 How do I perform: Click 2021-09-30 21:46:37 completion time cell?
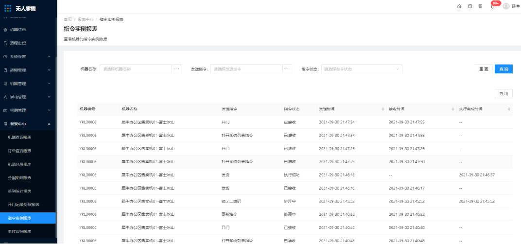point(477,175)
